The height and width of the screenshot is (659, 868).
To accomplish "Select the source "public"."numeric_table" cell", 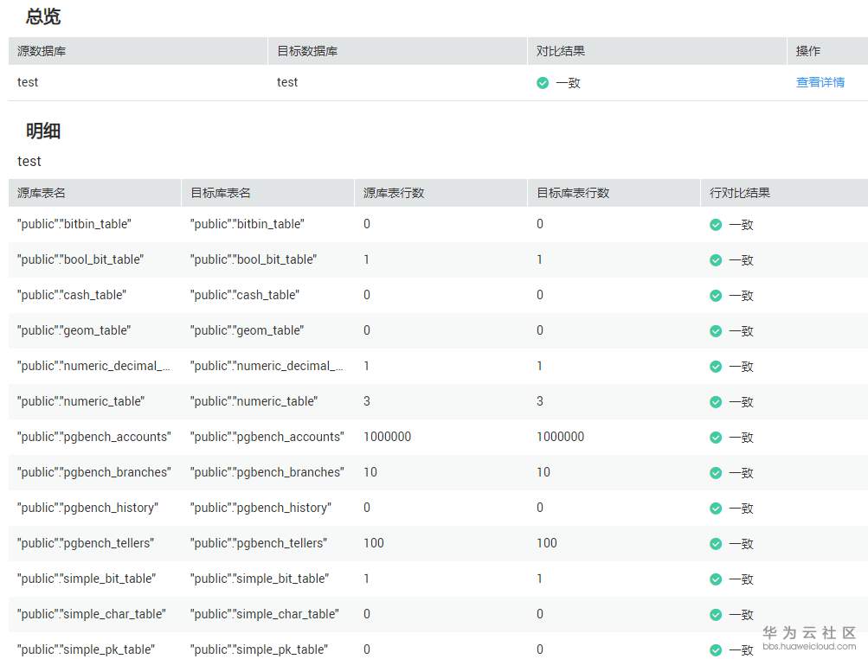I will coord(80,401).
